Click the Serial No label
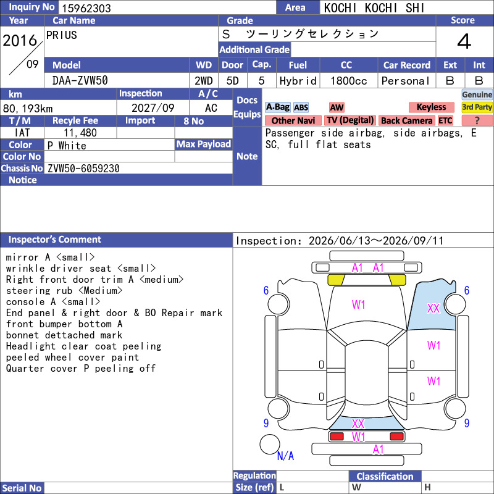The width and height of the screenshot is (494, 494). pos(22,488)
